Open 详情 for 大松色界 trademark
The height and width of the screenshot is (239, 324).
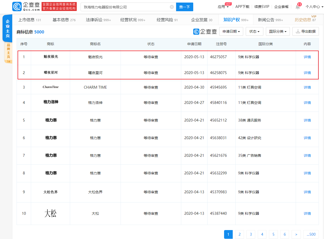(307, 192)
